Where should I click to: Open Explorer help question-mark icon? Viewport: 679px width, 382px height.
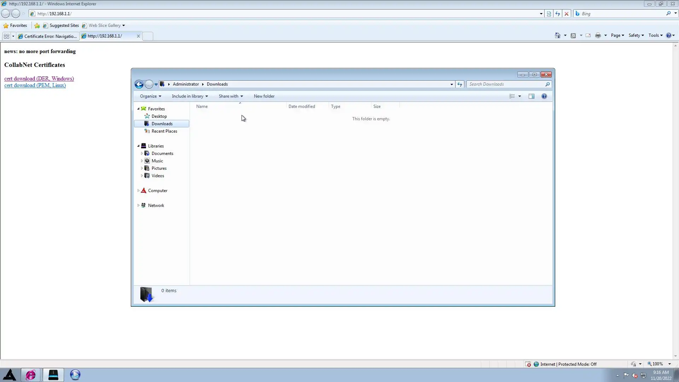pos(544,96)
